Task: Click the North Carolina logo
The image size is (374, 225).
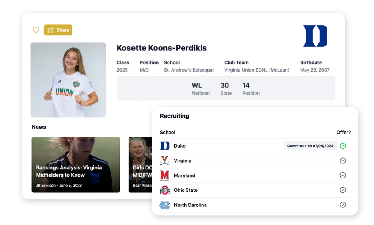Action: click(165, 205)
